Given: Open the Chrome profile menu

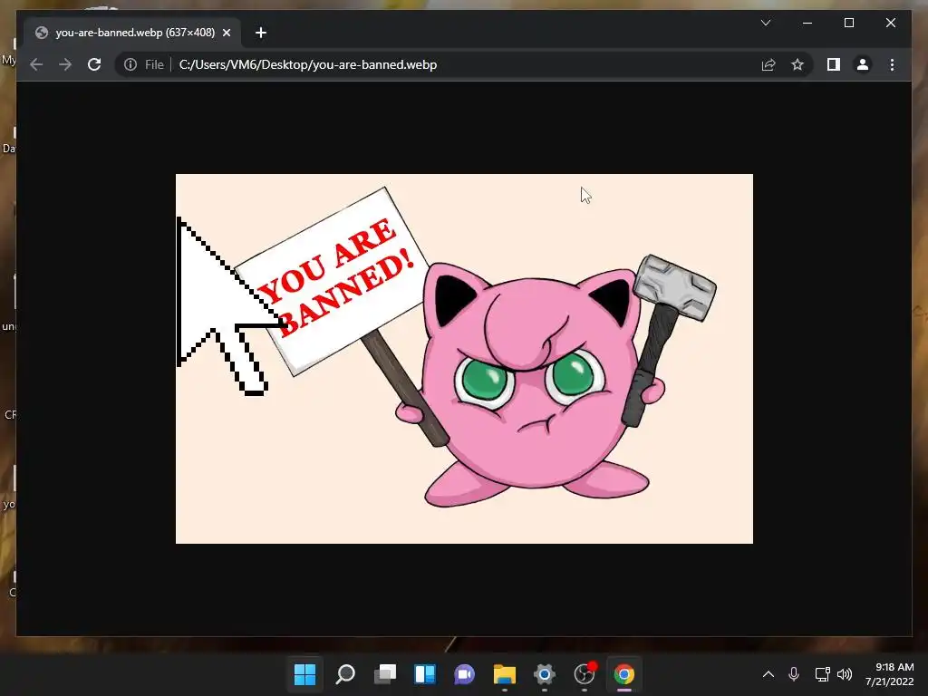Looking at the screenshot, I should [x=863, y=64].
